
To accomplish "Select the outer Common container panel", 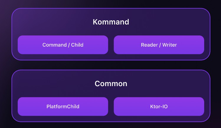I will tap(111, 96).
